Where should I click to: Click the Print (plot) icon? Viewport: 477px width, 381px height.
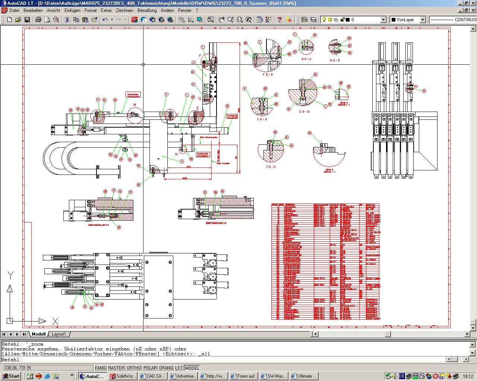click(38, 20)
